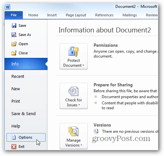Click the checklist Check for Issues icon

(x=73, y=91)
